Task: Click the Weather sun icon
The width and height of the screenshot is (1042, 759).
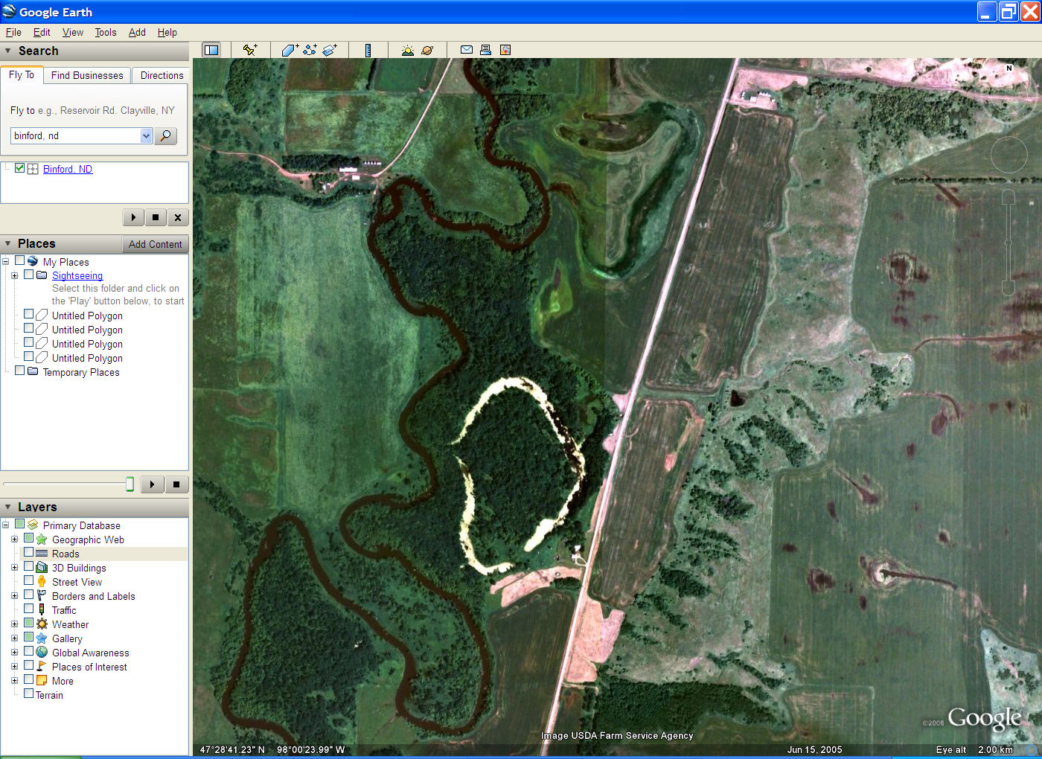Action: (42, 624)
